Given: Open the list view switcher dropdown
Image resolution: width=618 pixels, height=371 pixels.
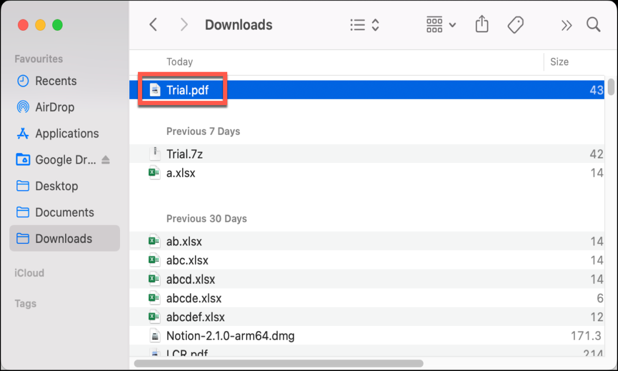Looking at the screenshot, I should [x=365, y=25].
